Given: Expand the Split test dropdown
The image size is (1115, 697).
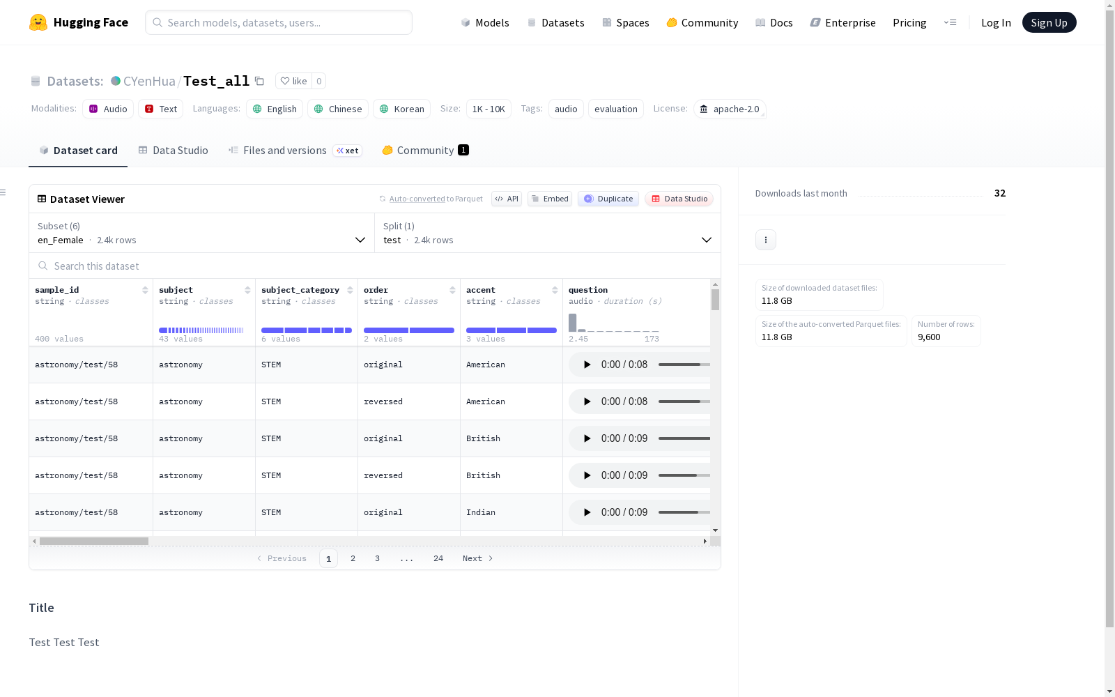Looking at the screenshot, I should pos(548,233).
